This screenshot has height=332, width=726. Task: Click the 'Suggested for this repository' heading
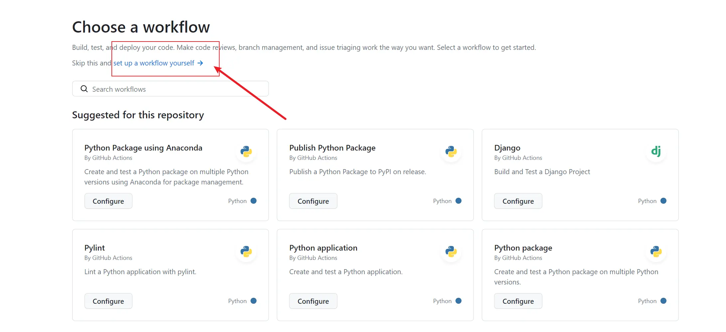138,115
